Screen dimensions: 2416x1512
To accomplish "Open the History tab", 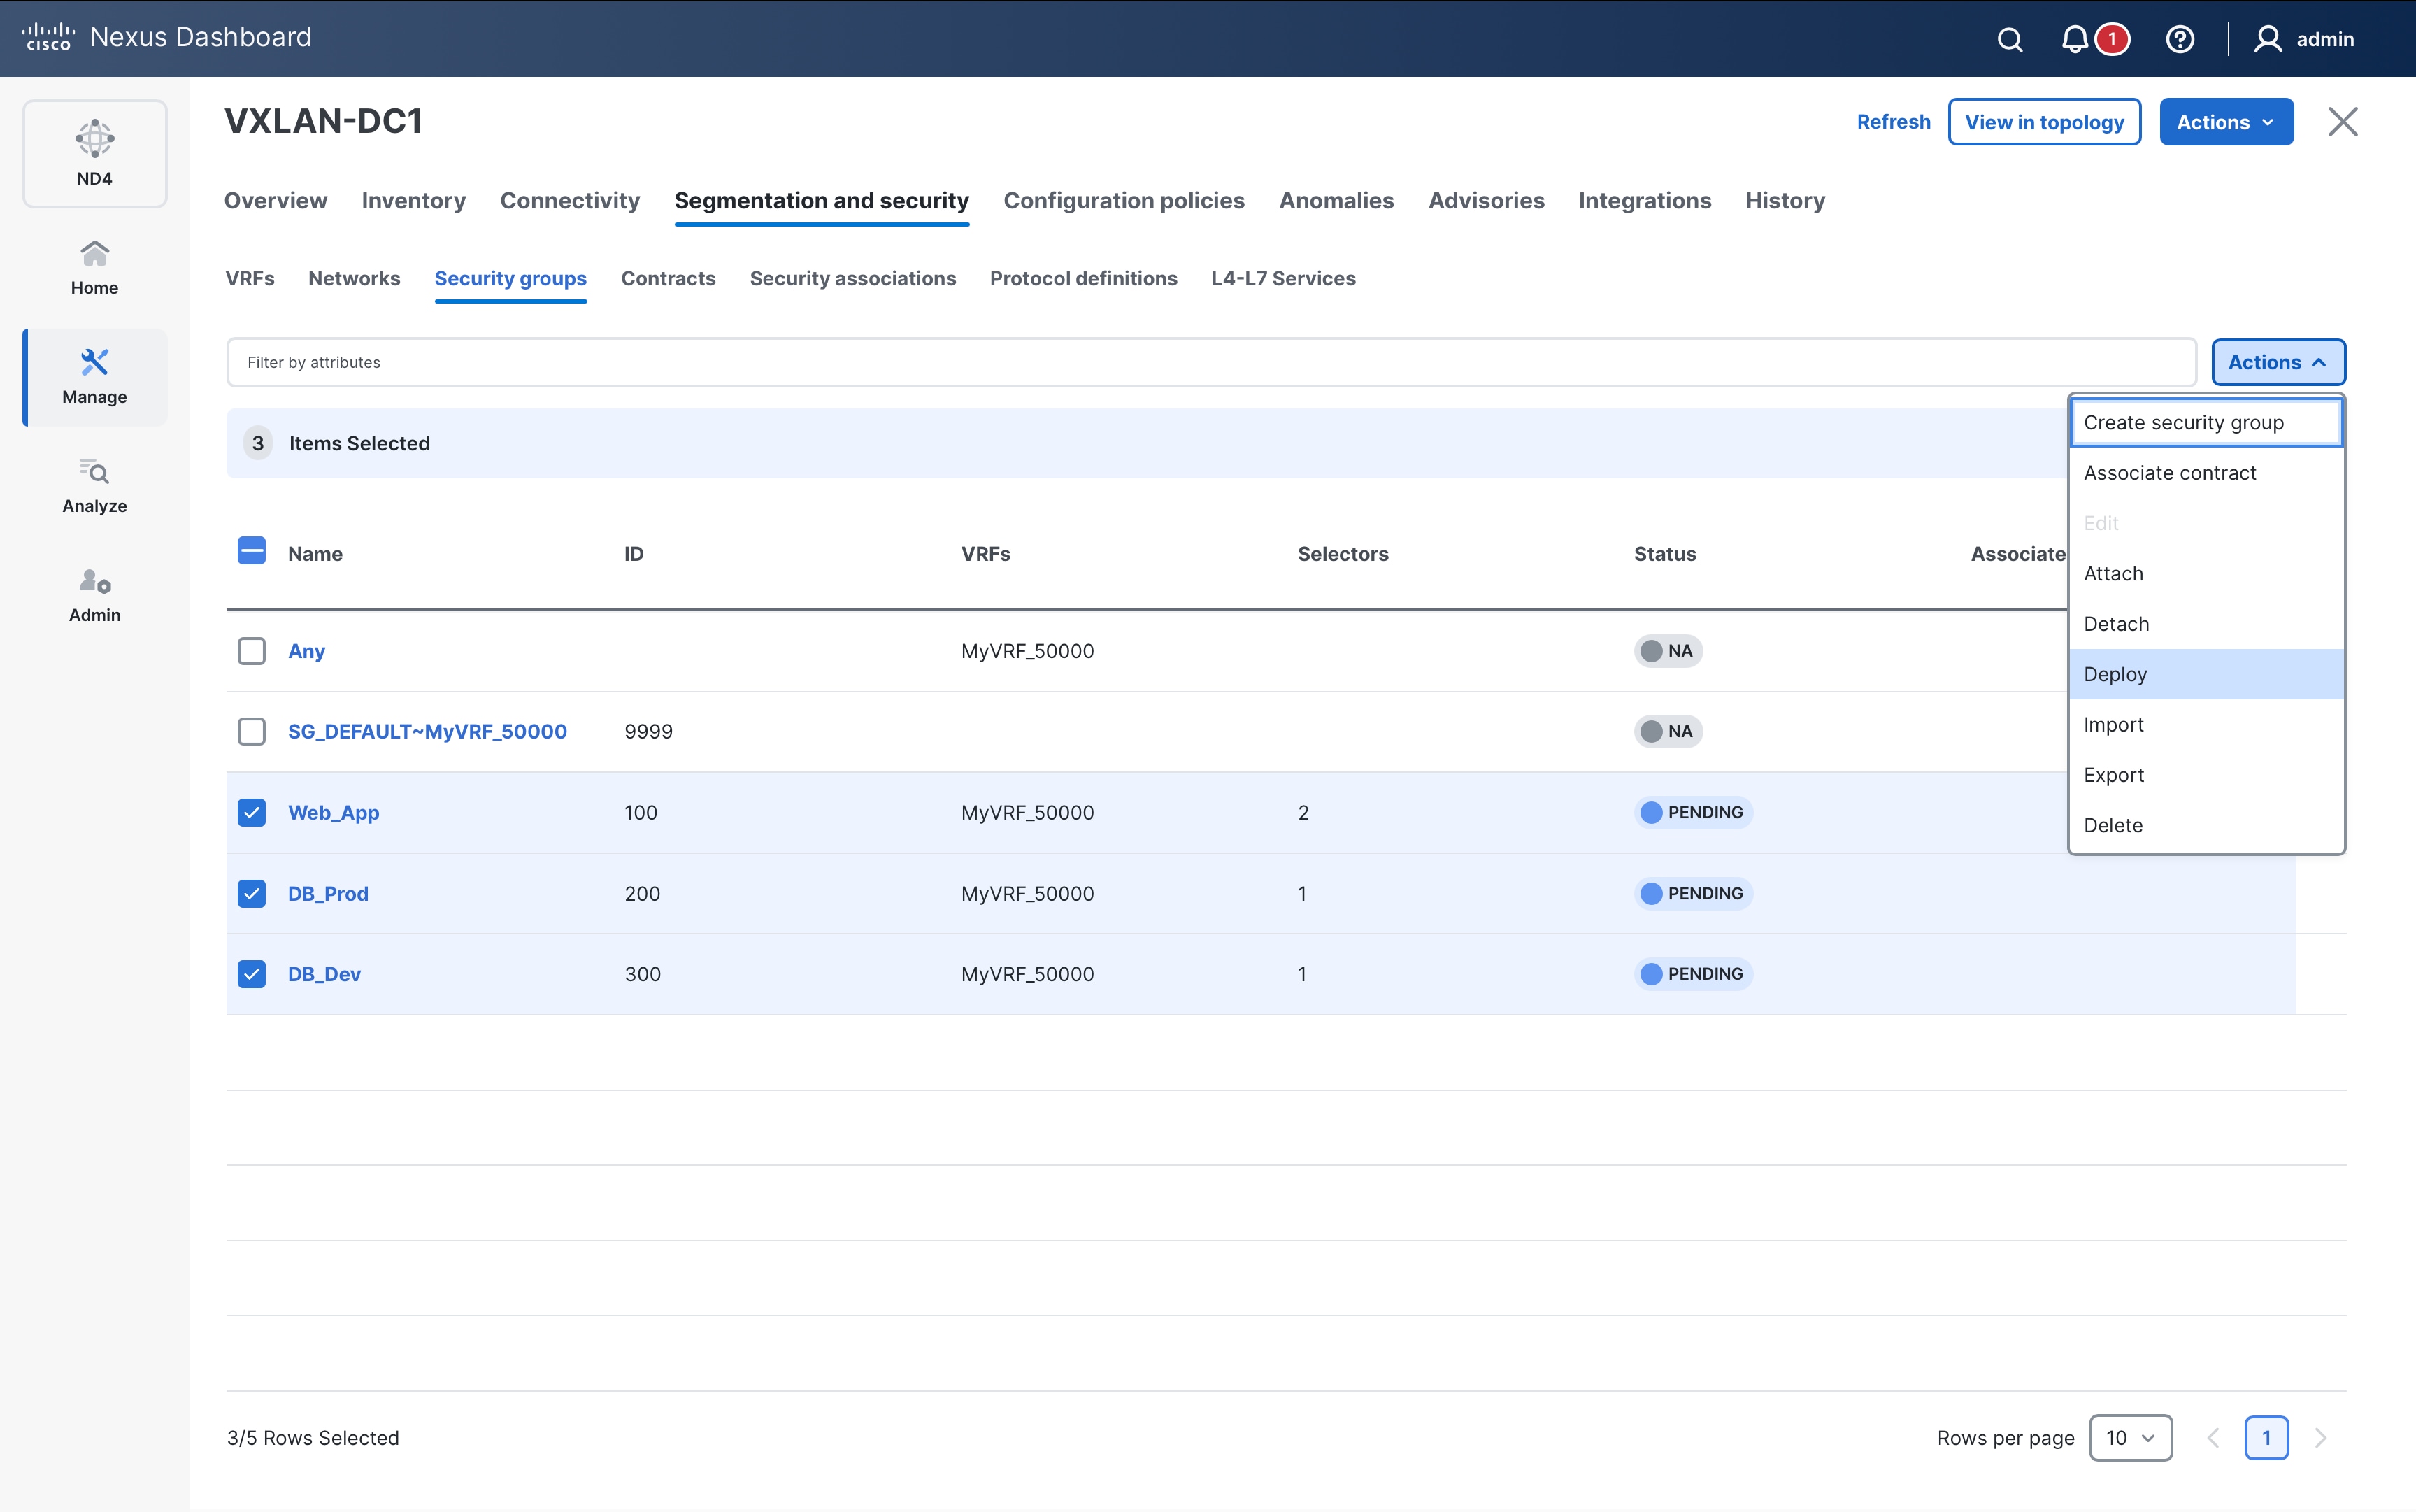I will (x=1785, y=200).
